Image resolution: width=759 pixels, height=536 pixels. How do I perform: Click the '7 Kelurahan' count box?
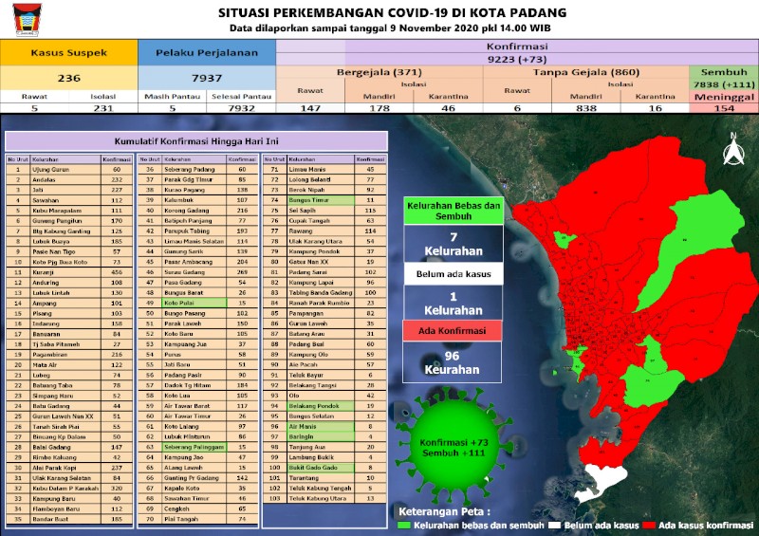[x=454, y=244]
